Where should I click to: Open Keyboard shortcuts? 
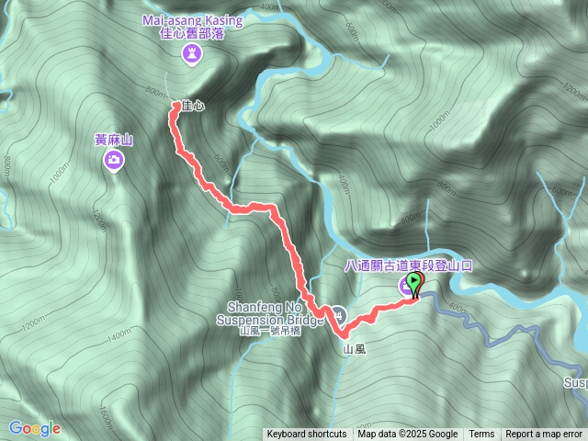pos(307,435)
